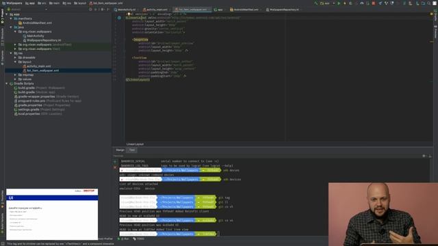Expand the drawable folder
The height and width of the screenshot is (246, 438).
[15, 57]
